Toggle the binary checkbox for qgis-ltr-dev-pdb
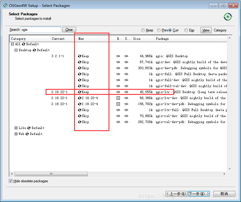This screenshot has width=241, height=202. click(x=118, y=104)
